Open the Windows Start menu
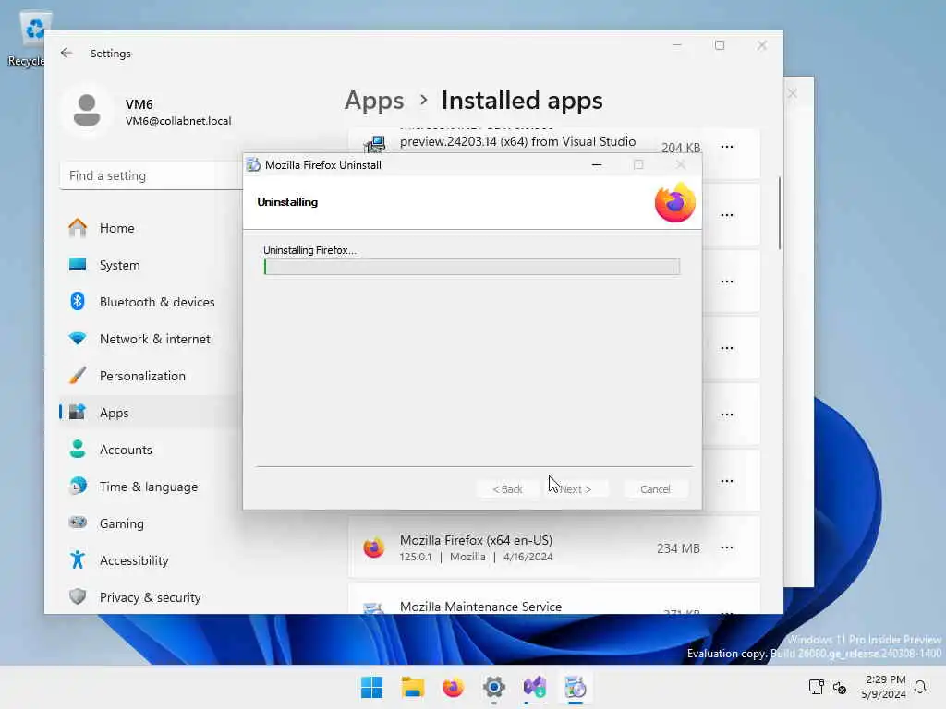 (371, 687)
